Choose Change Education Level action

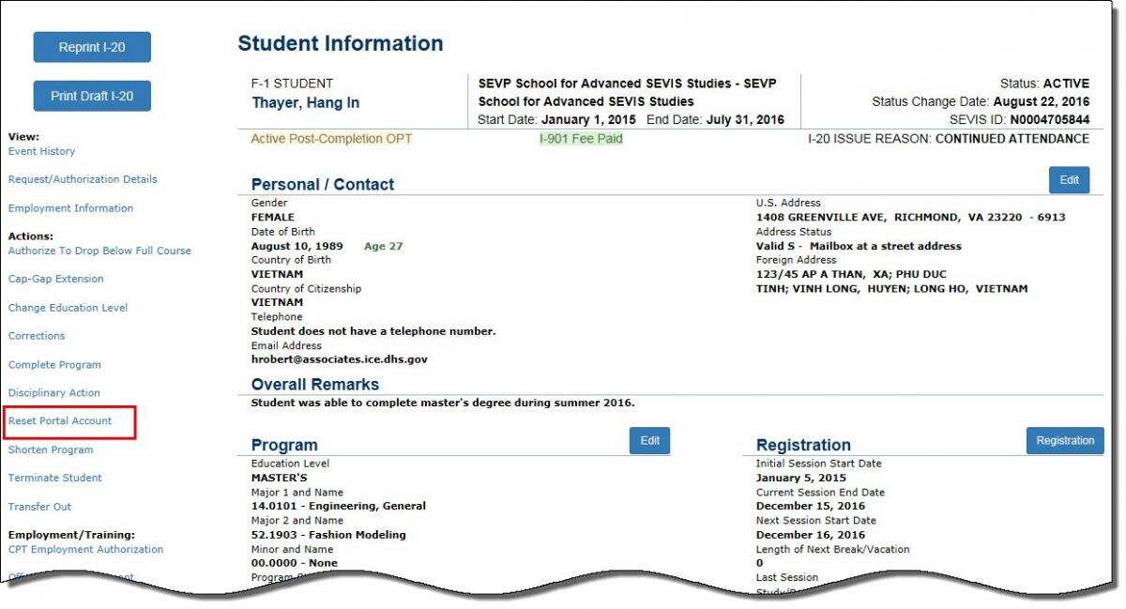click(x=68, y=308)
